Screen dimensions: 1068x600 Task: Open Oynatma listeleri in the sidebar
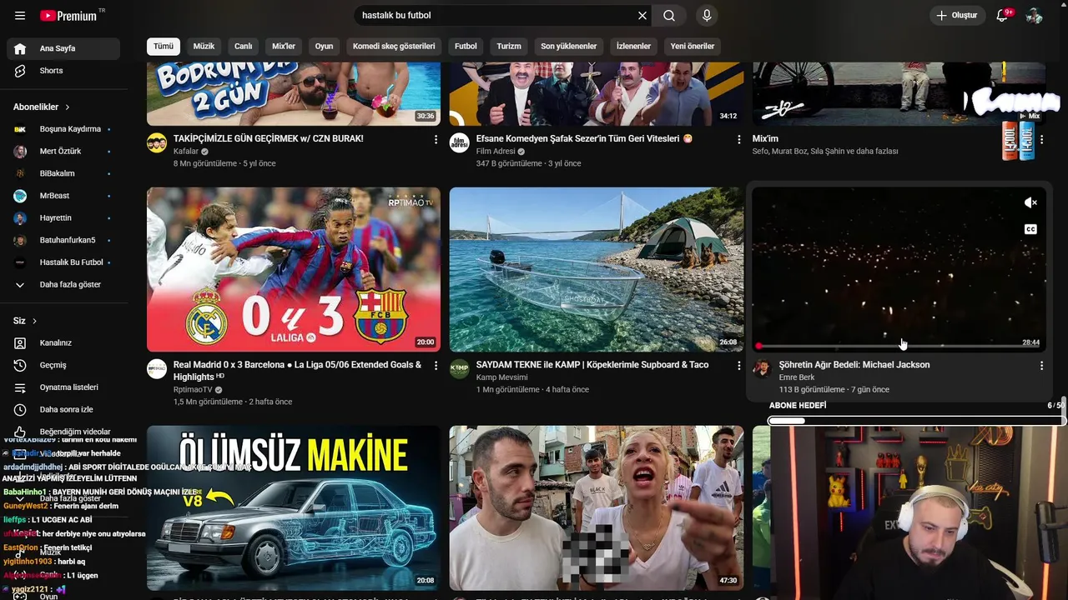coord(63,387)
